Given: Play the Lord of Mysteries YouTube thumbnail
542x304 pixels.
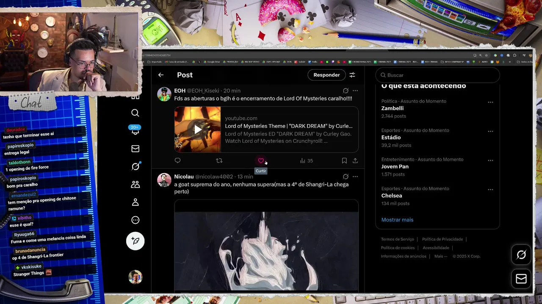Looking at the screenshot, I should coord(198,129).
